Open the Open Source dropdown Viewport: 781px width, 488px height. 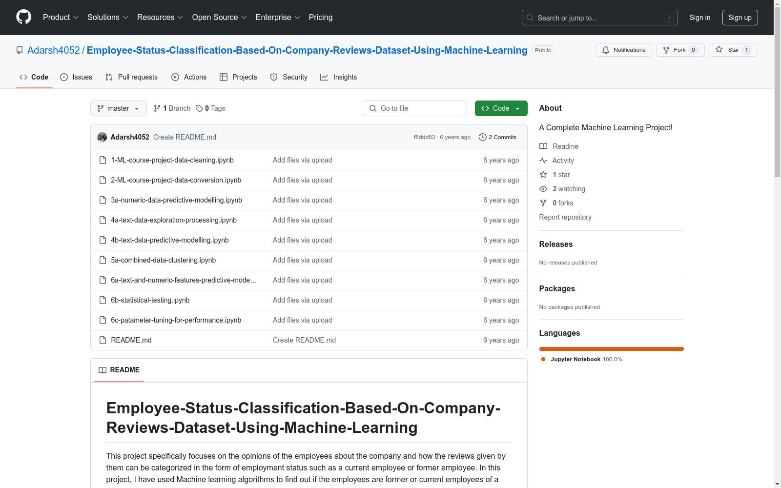click(220, 17)
